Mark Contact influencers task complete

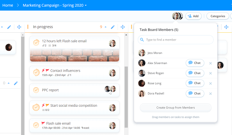(36, 72)
